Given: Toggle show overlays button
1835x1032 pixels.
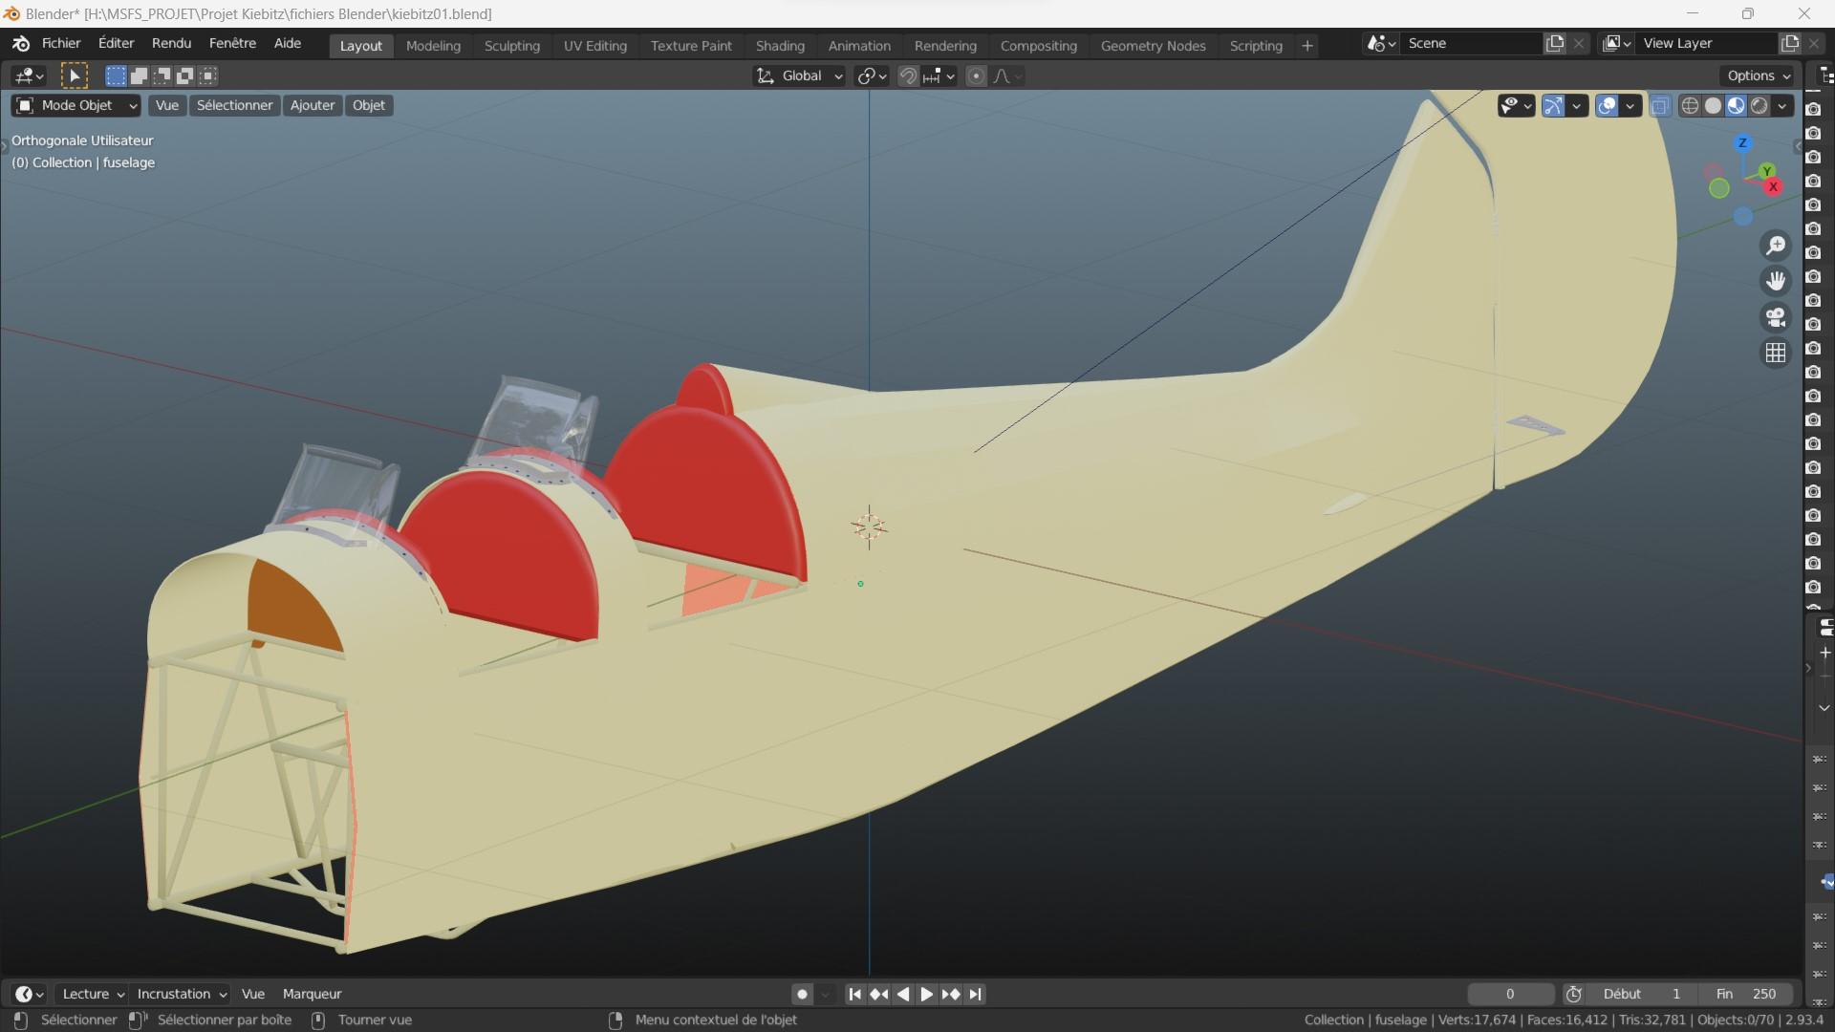Looking at the screenshot, I should 1607,106.
